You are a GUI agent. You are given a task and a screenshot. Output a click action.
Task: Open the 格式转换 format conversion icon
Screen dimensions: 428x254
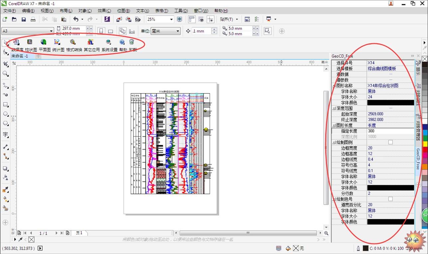tap(73, 42)
